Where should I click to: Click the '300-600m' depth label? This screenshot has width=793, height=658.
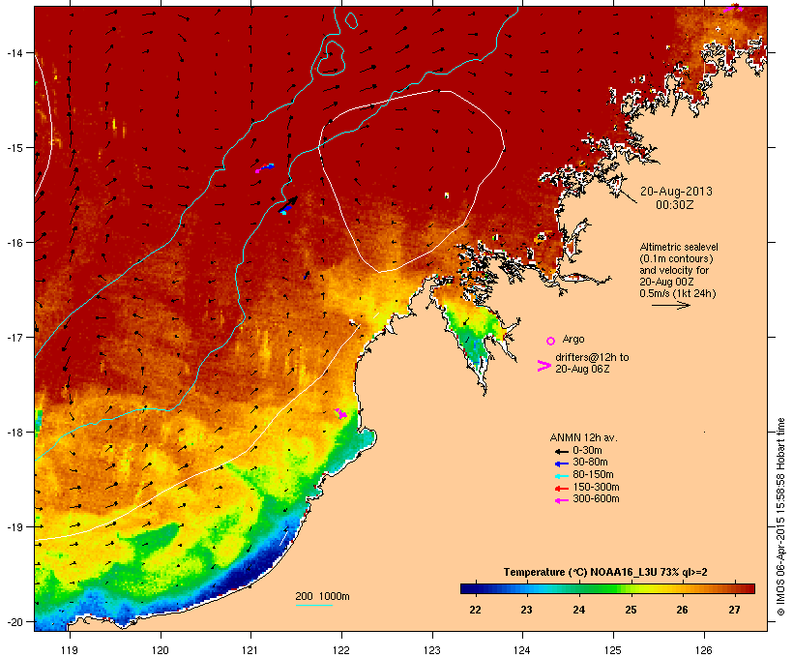tap(597, 499)
